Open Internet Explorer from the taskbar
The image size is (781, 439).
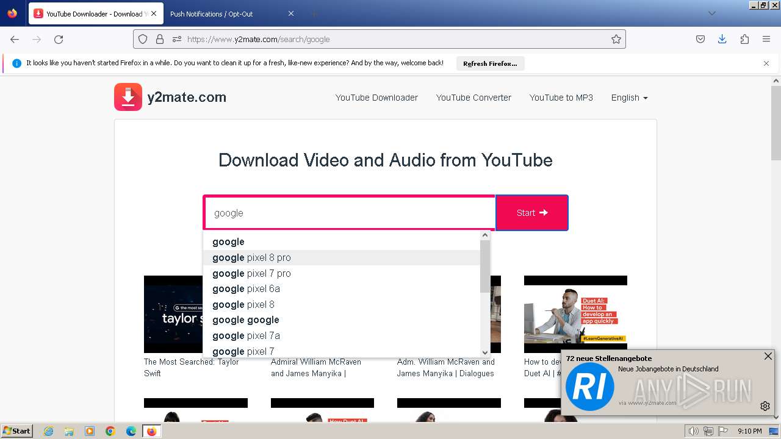click(x=49, y=431)
